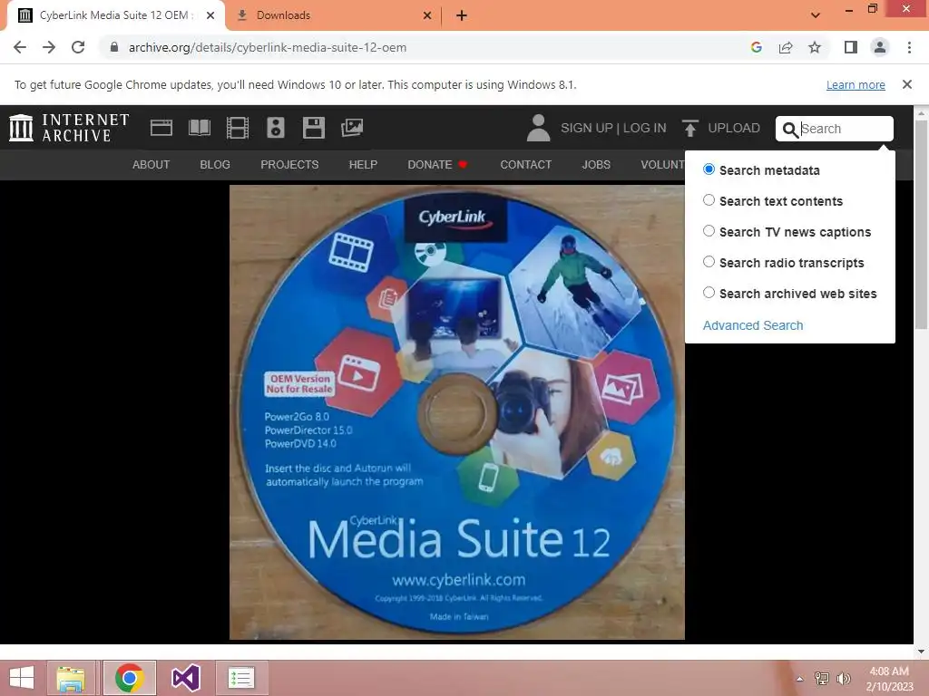Viewport: 929px width, 696px height.
Task: Go forward with the browser forward arrow
Action: (49, 47)
